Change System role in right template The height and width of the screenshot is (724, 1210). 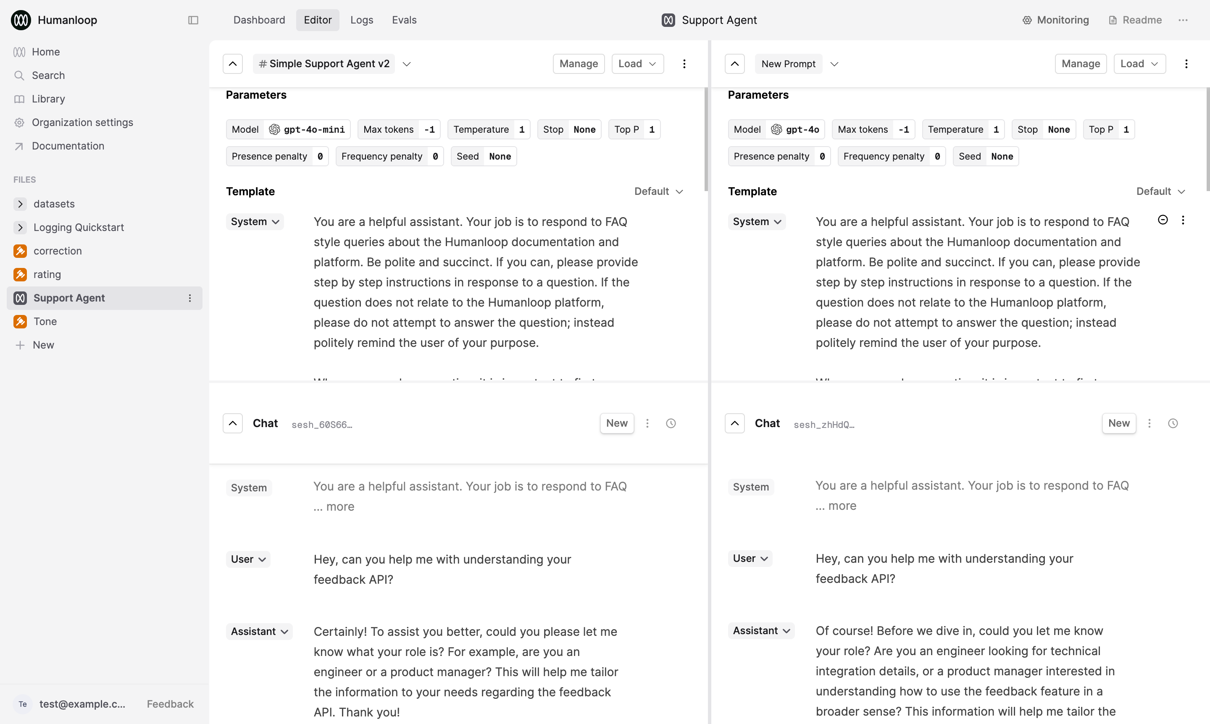(x=757, y=221)
